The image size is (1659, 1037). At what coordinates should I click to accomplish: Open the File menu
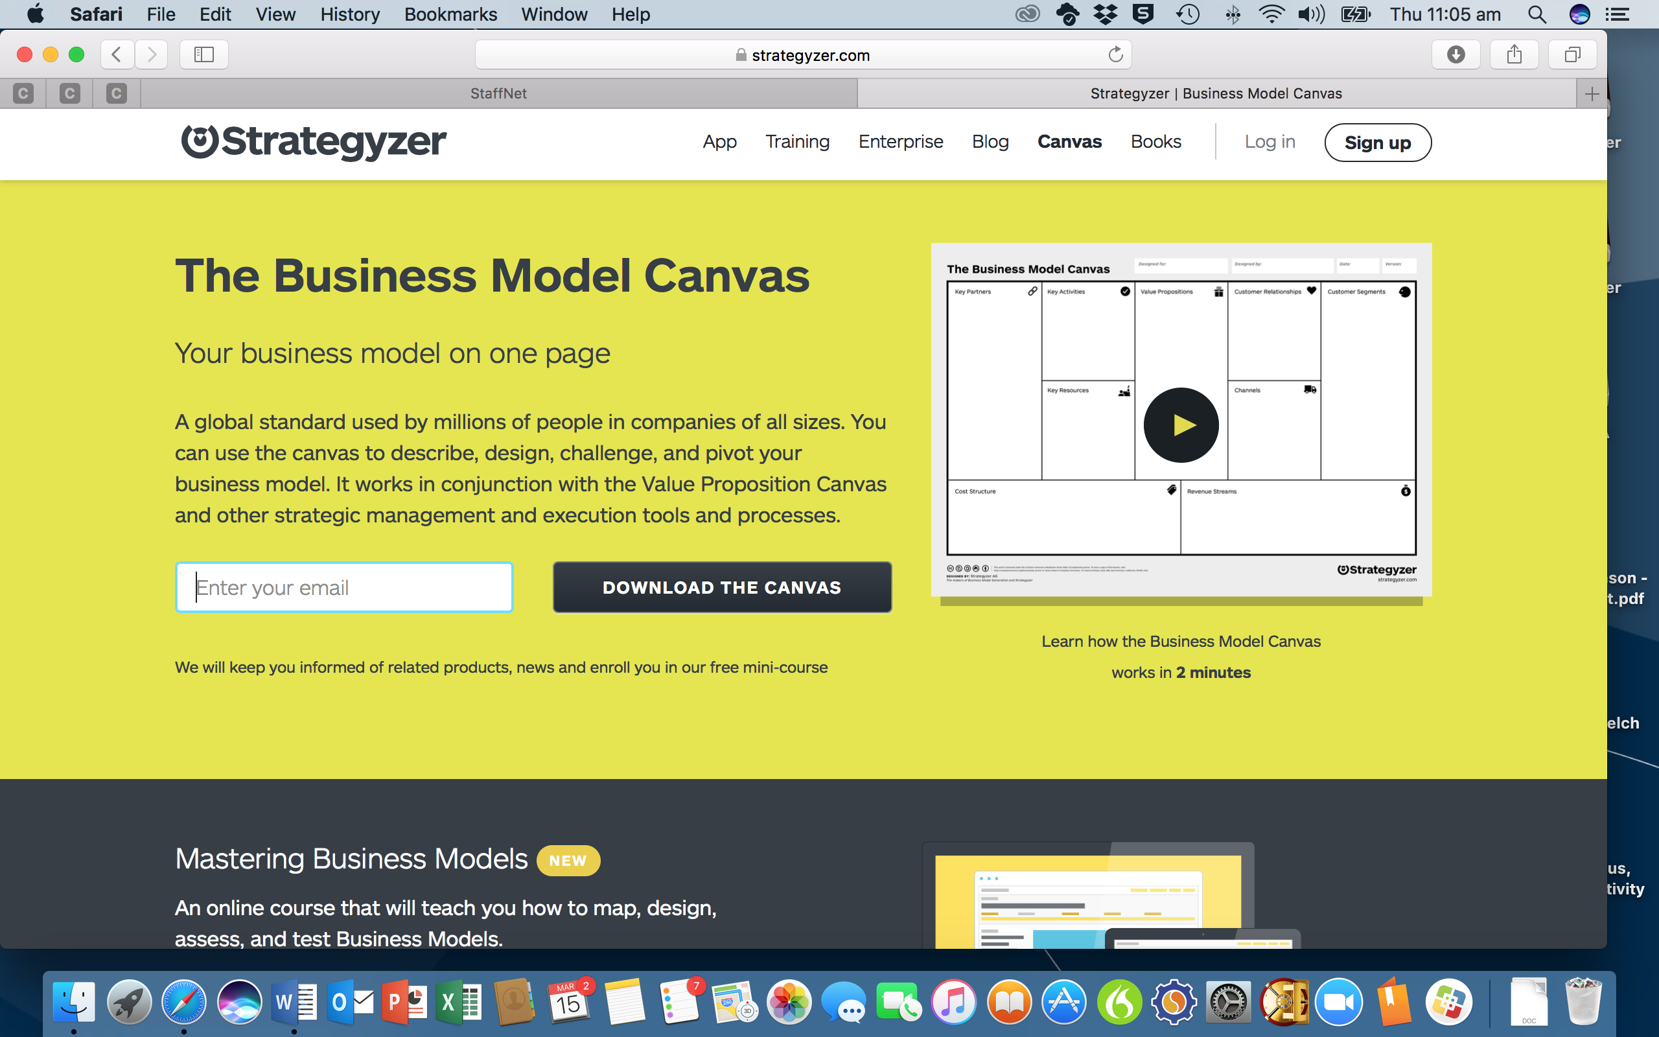tap(161, 14)
